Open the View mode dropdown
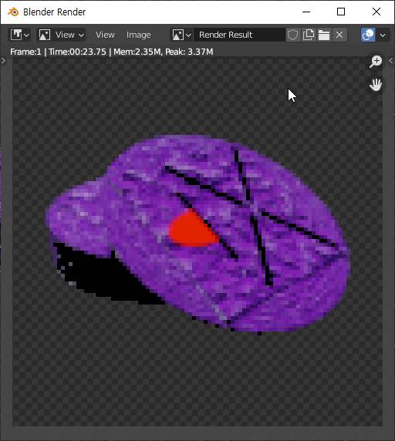Viewport: 395px width, 441px height. [x=61, y=35]
